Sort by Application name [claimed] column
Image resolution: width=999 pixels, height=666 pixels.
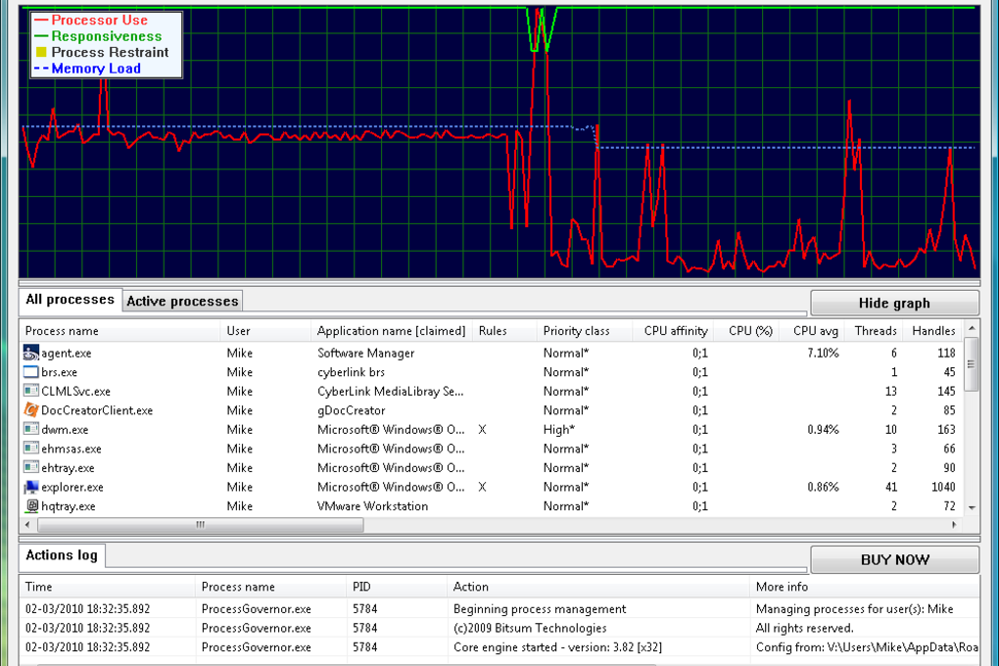tap(392, 331)
